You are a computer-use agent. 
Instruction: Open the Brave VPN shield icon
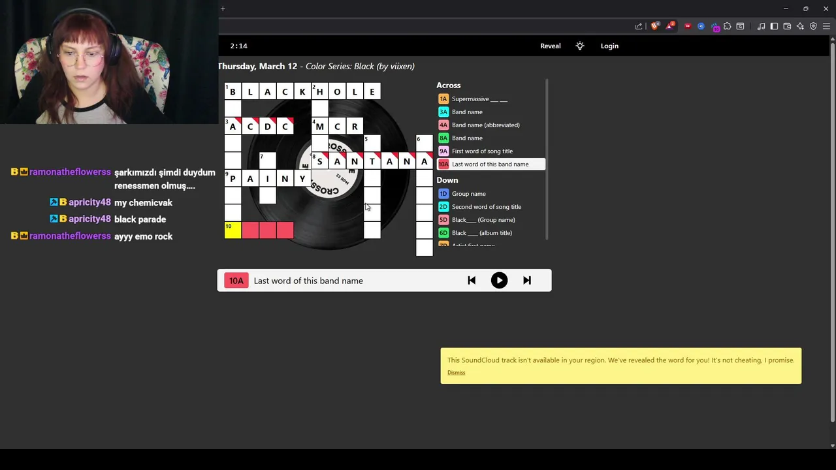pos(813,26)
